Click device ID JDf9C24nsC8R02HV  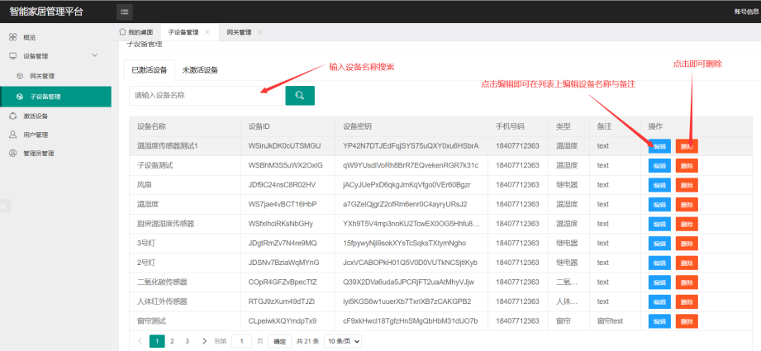[282, 185]
